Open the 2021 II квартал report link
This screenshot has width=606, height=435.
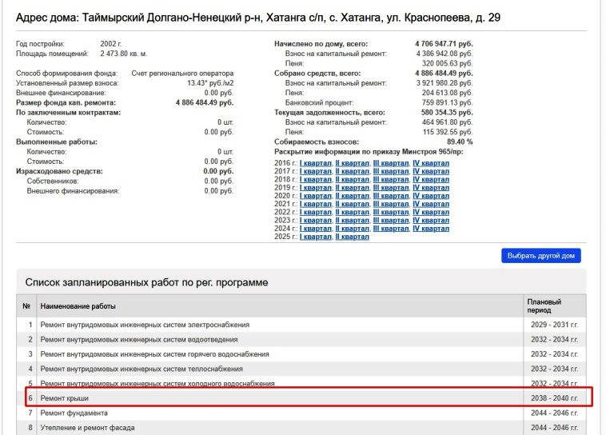[x=352, y=204]
